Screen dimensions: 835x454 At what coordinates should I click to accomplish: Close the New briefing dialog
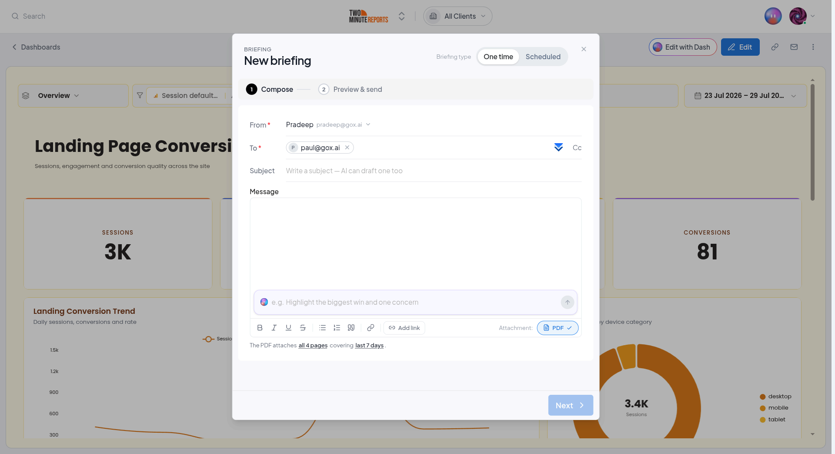click(584, 49)
